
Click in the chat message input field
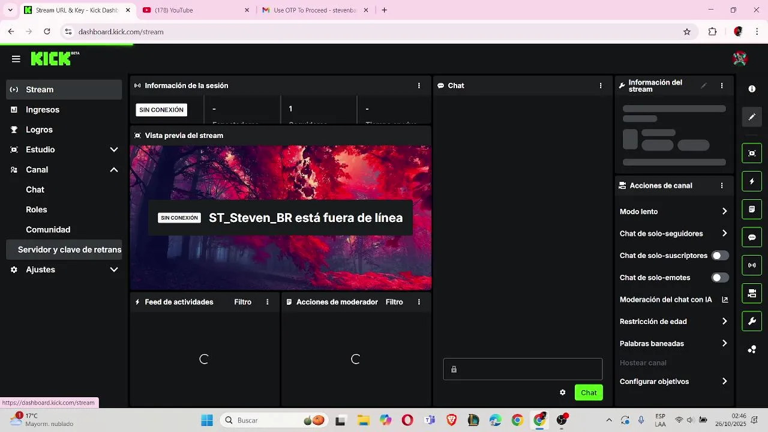pyautogui.click(x=523, y=369)
